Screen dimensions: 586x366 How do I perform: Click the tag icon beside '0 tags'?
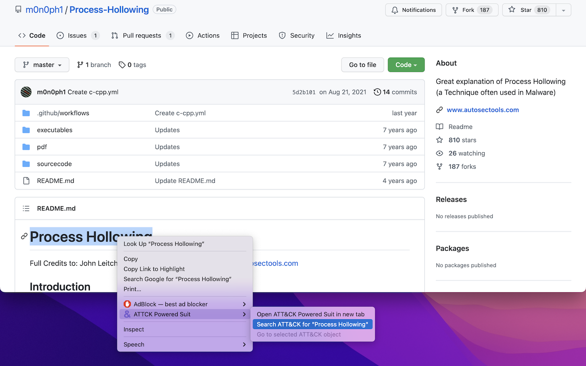tap(122, 65)
